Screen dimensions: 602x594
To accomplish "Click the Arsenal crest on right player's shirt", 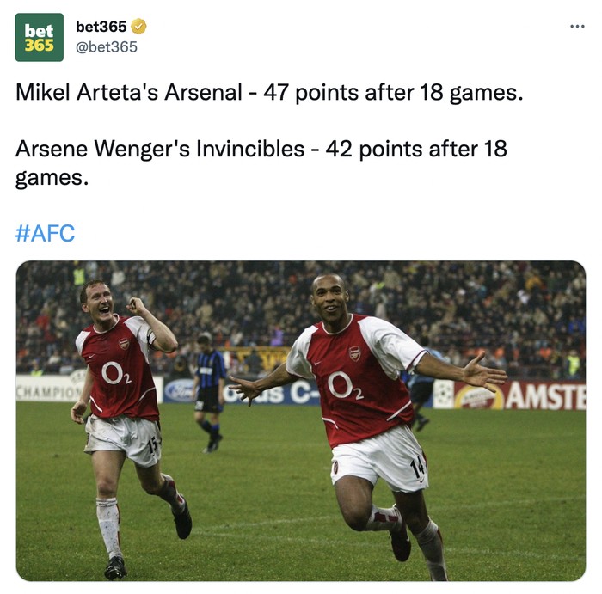I will click(x=355, y=352).
